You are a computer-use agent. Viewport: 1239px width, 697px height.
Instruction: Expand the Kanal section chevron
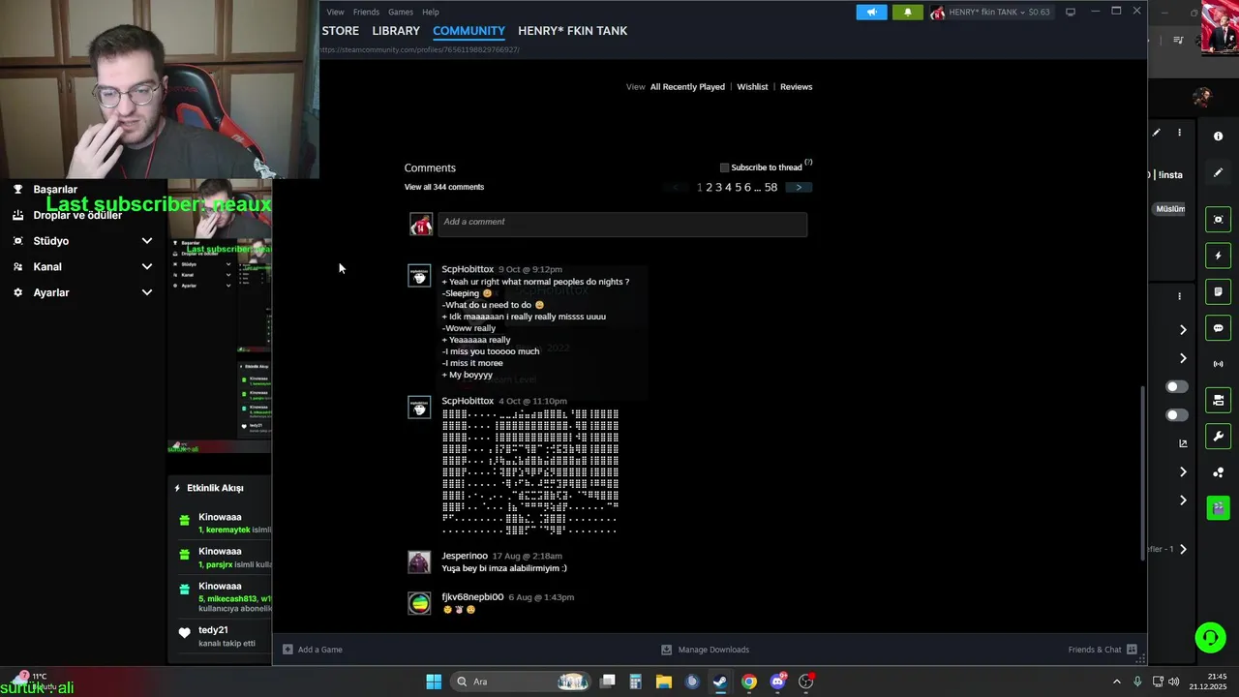tap(147, 267)
